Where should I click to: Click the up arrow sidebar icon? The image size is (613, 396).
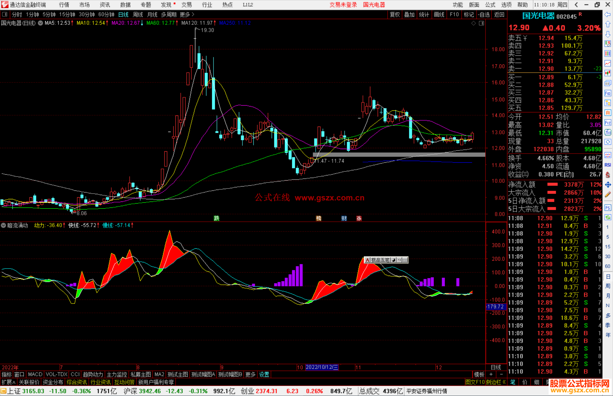click(608, 24)
